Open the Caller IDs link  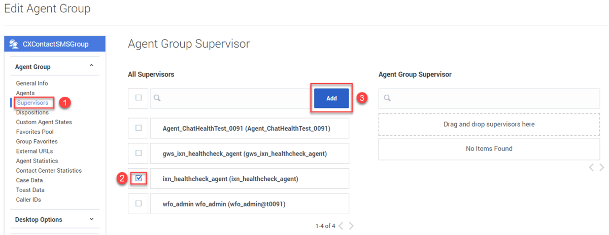click(x=28, y=200)
